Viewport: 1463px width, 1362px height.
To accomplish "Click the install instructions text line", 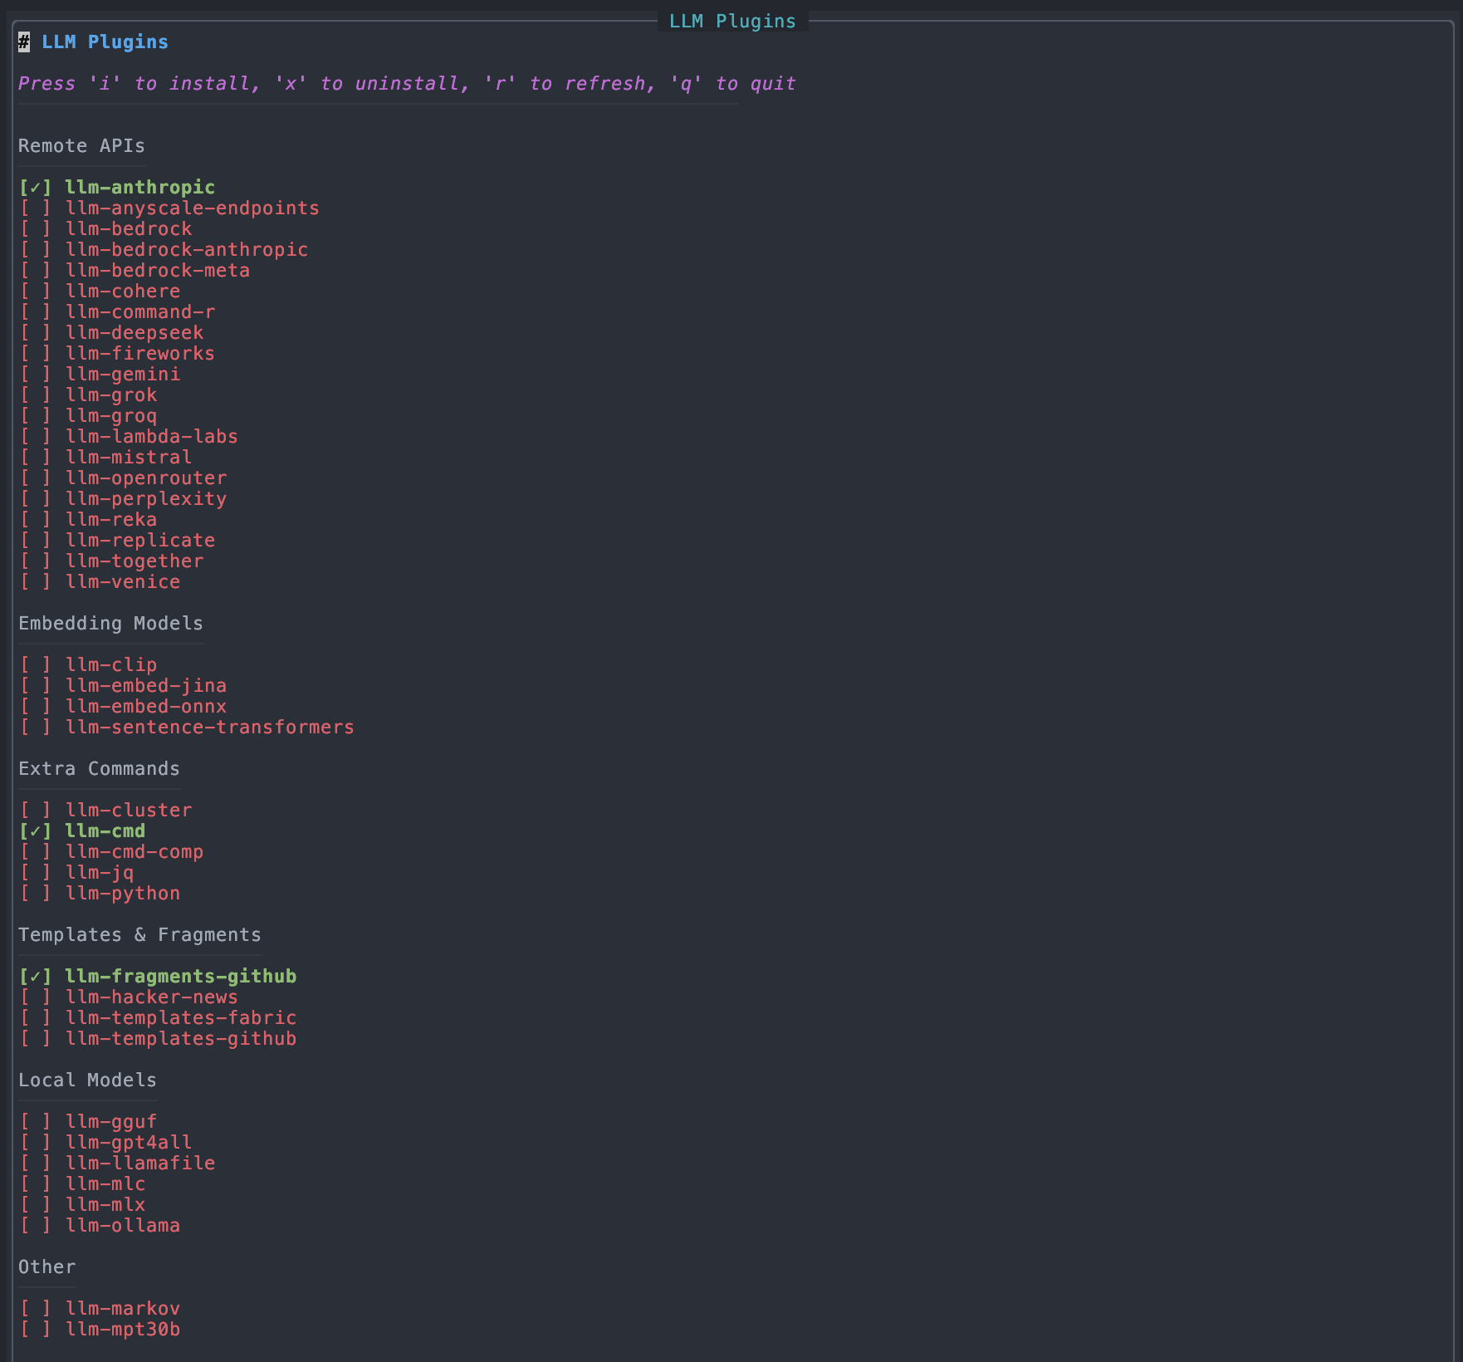I will pos(407,83).
